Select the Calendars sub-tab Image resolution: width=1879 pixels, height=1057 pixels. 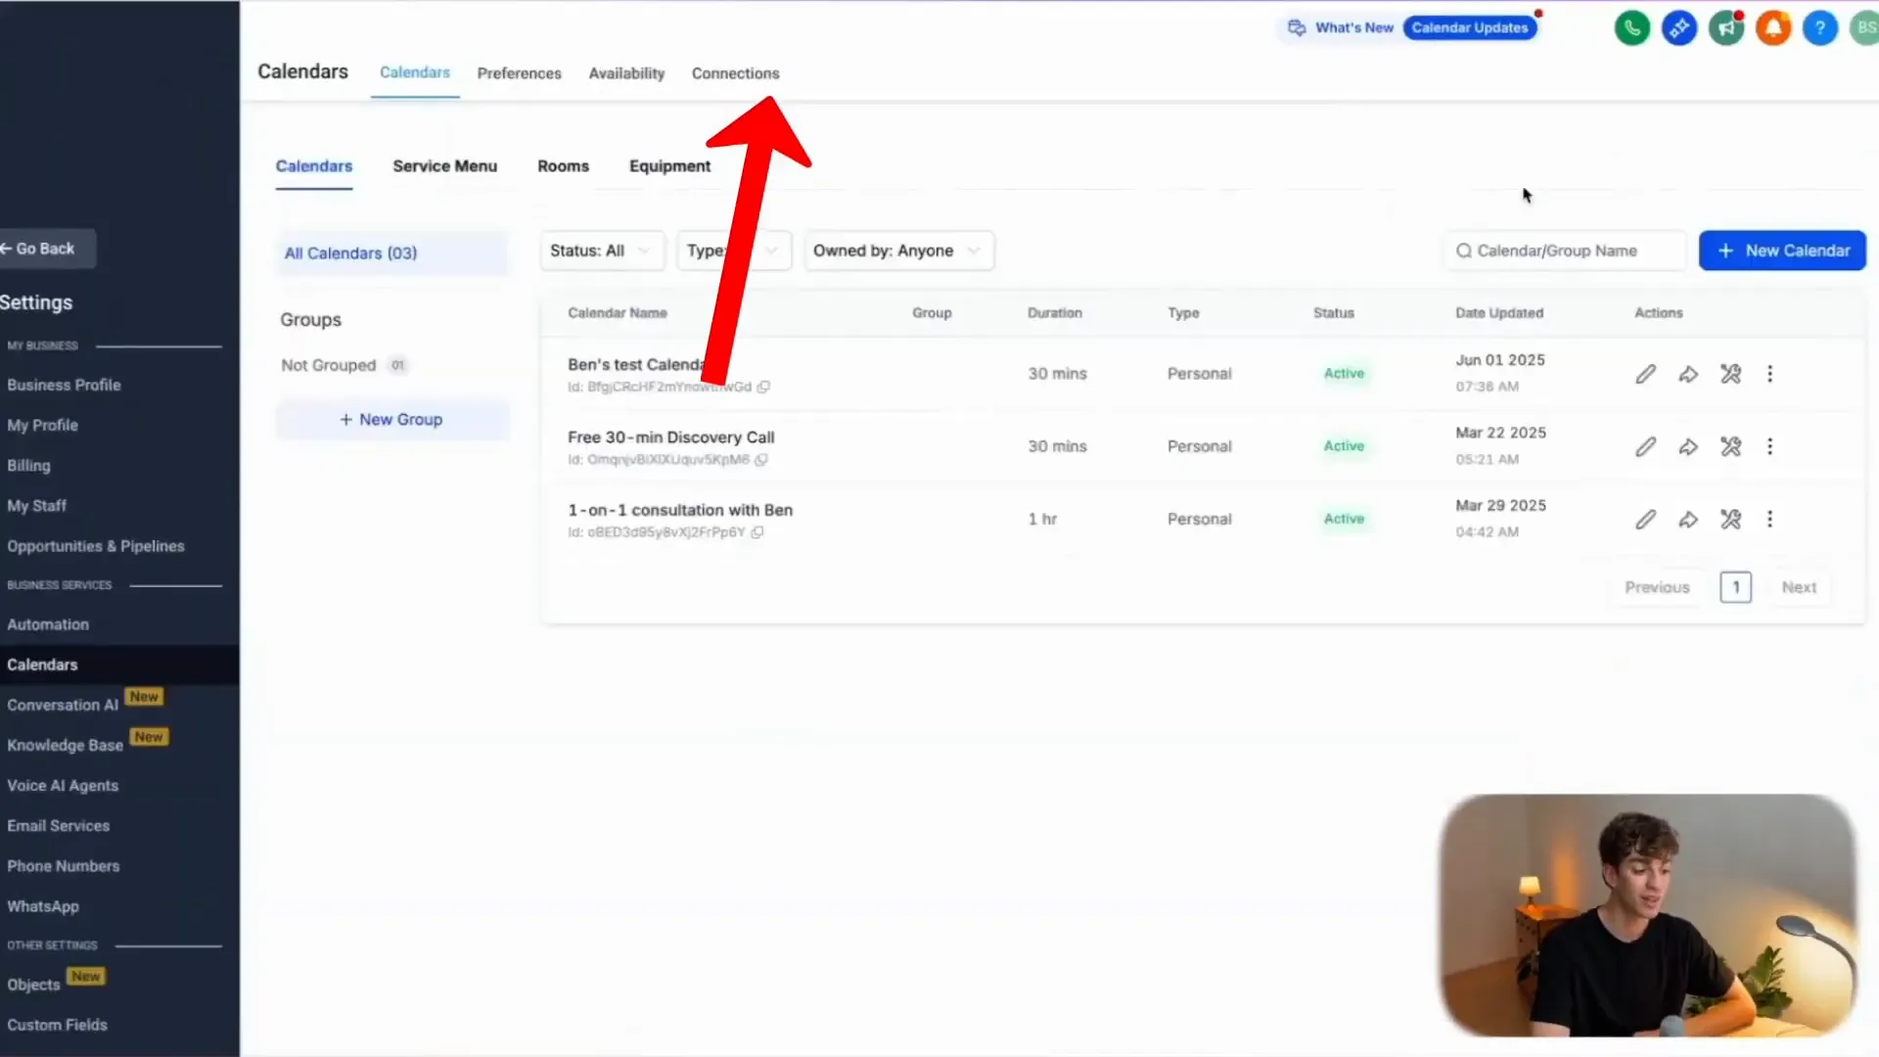(313, 166)
